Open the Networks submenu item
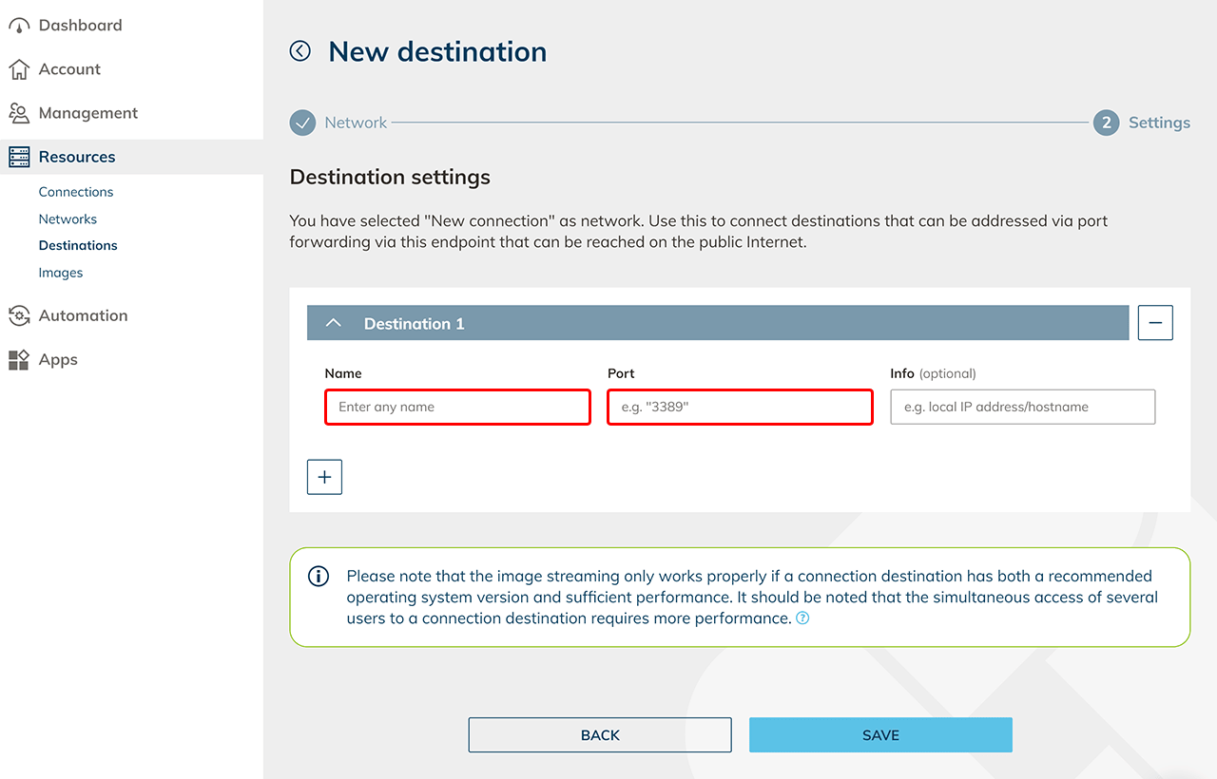1217x779 pixels. 68,218
